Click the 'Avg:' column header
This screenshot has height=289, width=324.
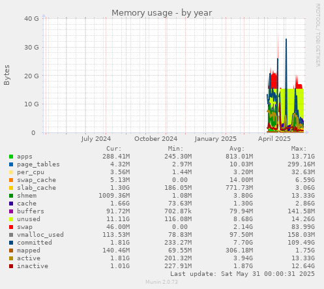(237, 149)
